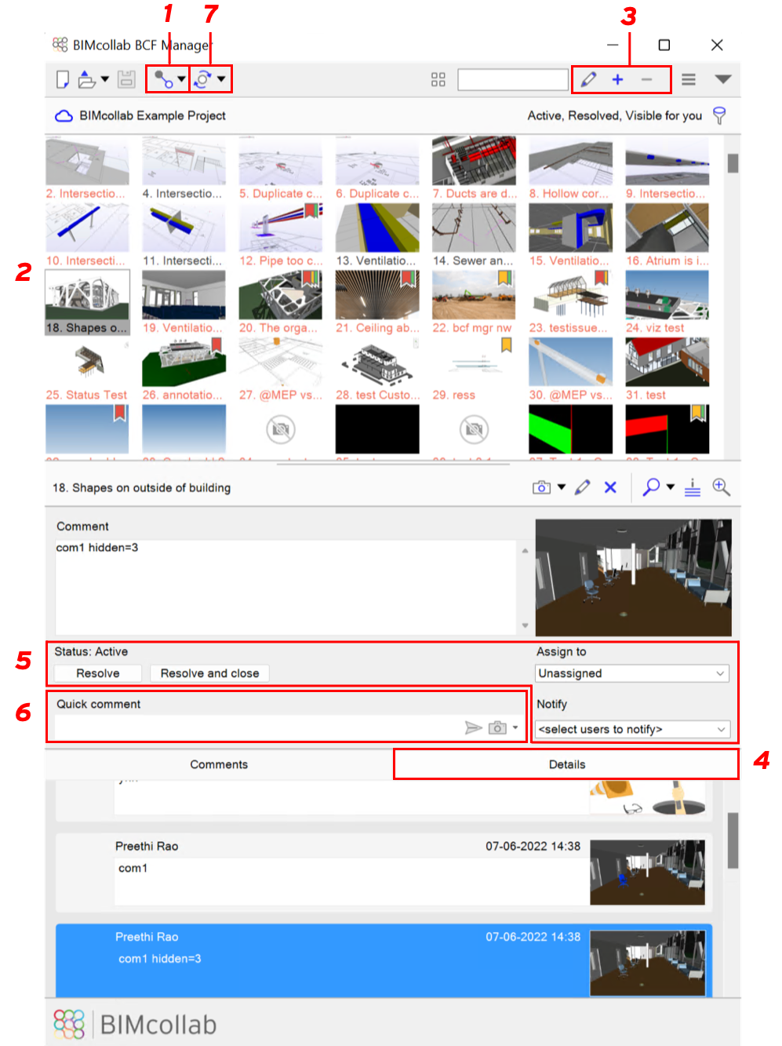The width and height of the screenshot is (782, 1046).
Task: Pick issue '25. Status Test'
Action: (87, 370)
